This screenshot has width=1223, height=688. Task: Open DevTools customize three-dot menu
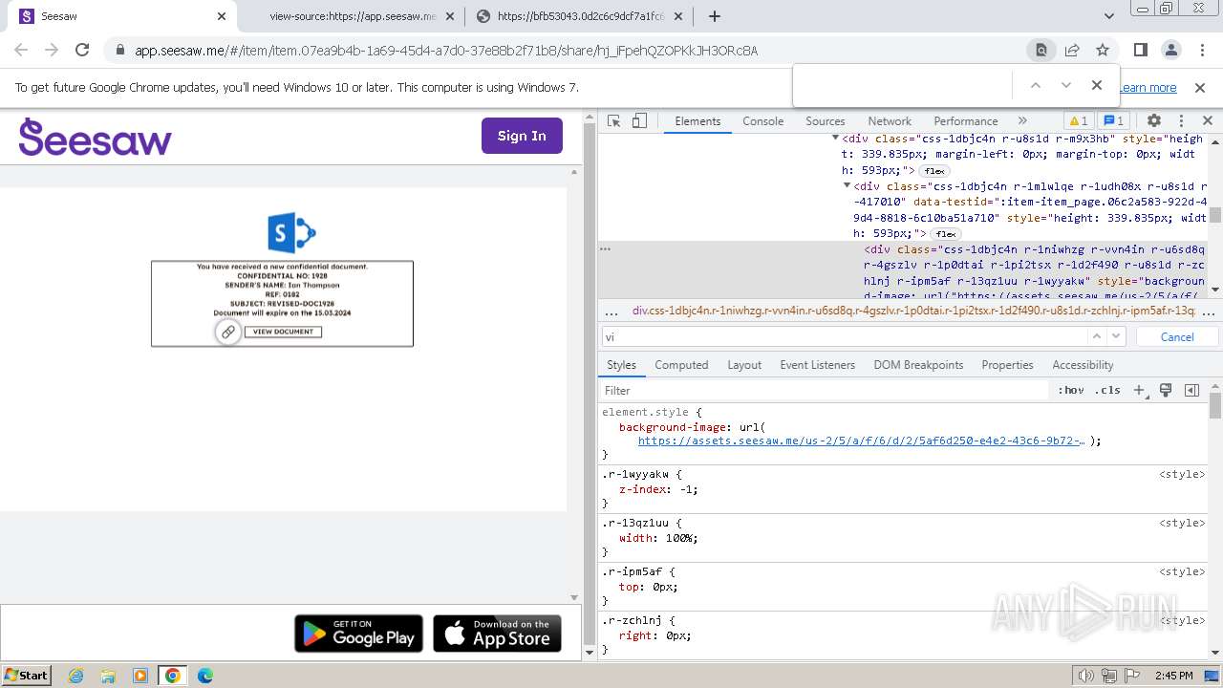point(1181,121)
